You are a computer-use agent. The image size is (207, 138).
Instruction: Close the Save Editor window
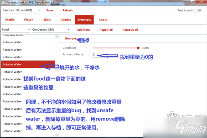(x=201, y=1)
